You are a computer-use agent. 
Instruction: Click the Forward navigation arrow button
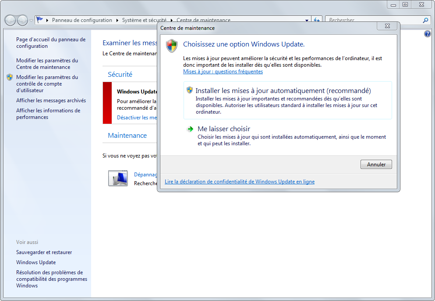pos(22,20)
